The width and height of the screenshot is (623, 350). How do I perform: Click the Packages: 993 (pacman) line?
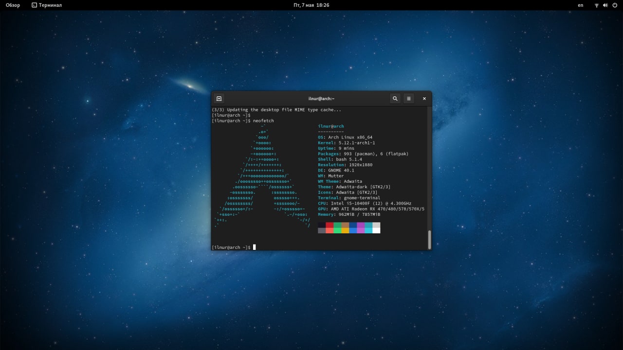[363, 154]
